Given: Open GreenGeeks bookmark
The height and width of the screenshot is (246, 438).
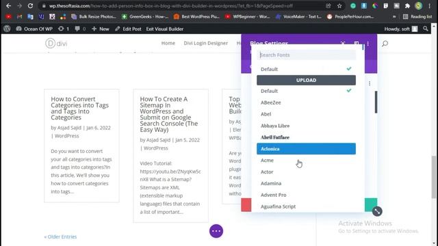Looking at the screenshot, I should (145, 16).
